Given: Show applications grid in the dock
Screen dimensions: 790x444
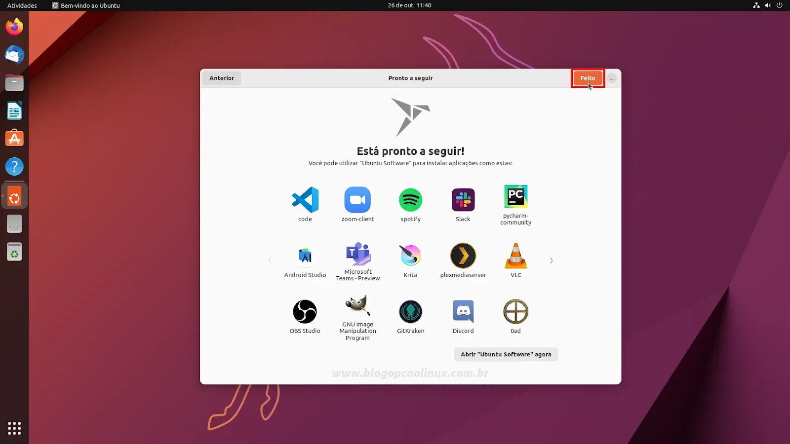Looking at the screenshot, I should click(x=14, y=428).
